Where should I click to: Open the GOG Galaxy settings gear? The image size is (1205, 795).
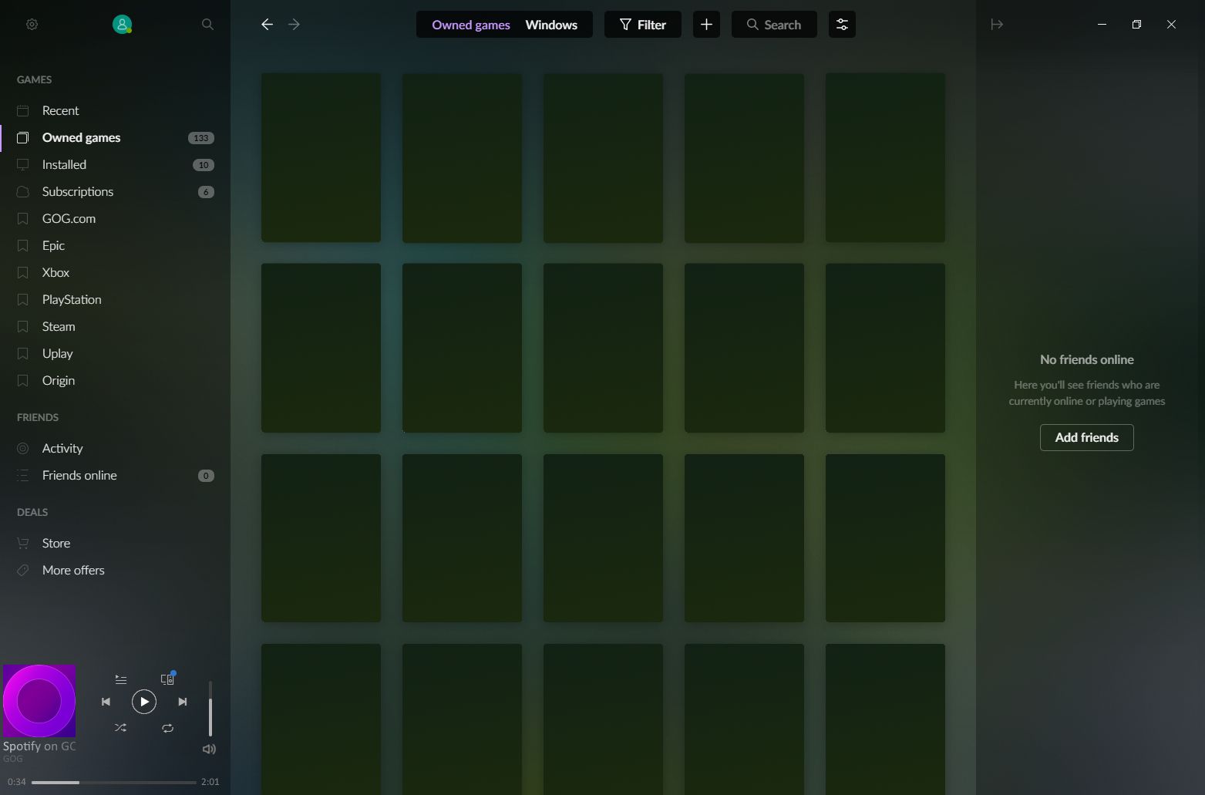[x=32, y=24]
